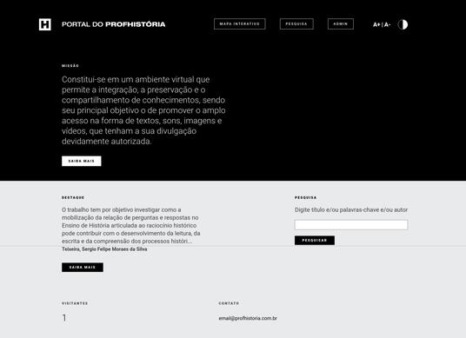This screenshot has width=466, height=338.
Task: Click the Contato section heading
Action: [229, 303]
